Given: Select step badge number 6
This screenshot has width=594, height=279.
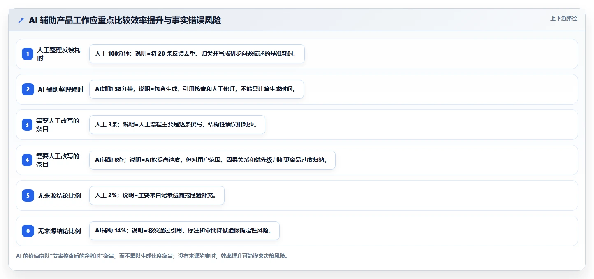Looking at the screenshot, I should pyautogui.click(x=28, y=231).
